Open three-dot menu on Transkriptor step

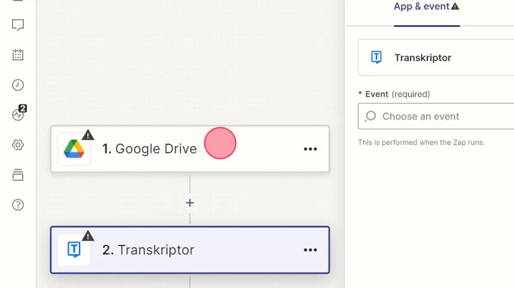310,250
